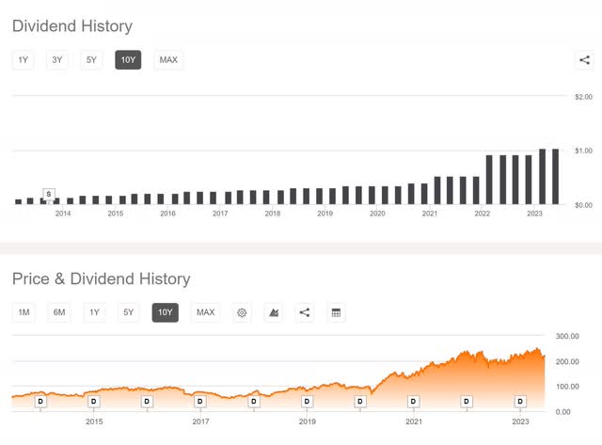
Task: Show MAX range on price chart
Action: coord(206,312)
